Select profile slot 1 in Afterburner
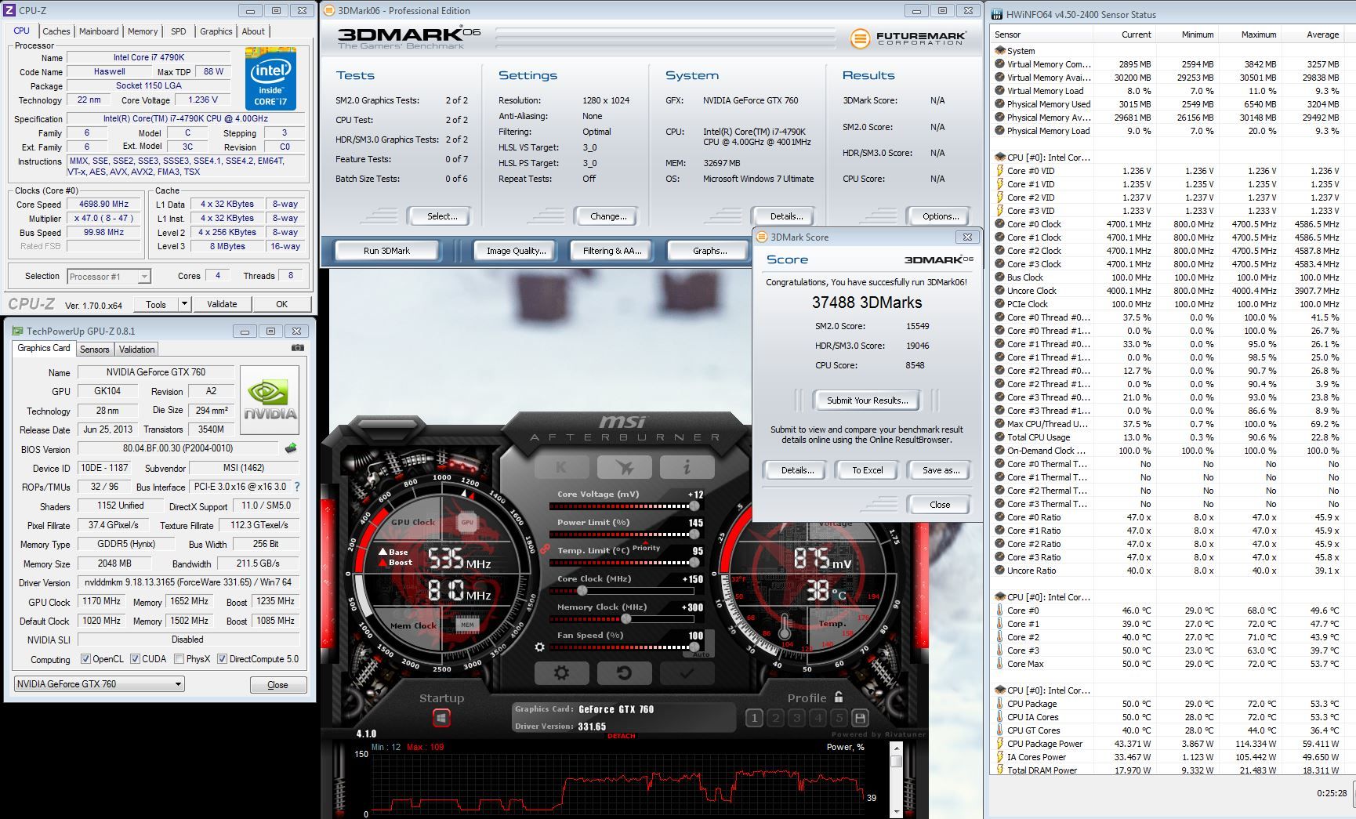 point(754,718)
